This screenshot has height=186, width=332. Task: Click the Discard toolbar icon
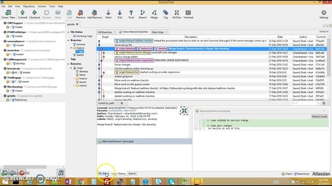pos(46,14)
